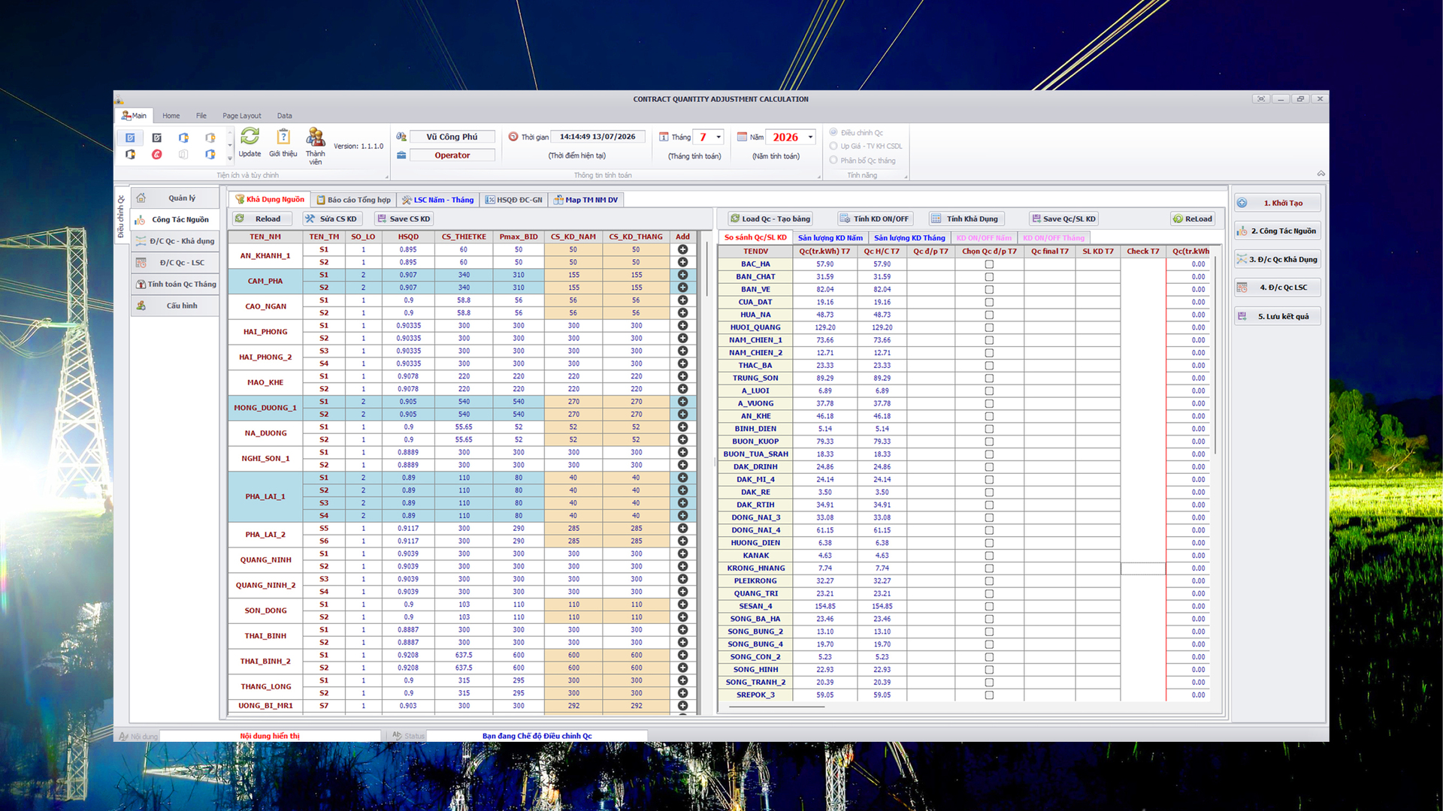1443x811 pixels.
Task: Tick the Chọn Qc đ/p checkbox for SREPOK_3
Action: 989,695
